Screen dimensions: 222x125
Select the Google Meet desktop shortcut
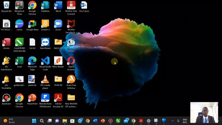tap(32, 25)
